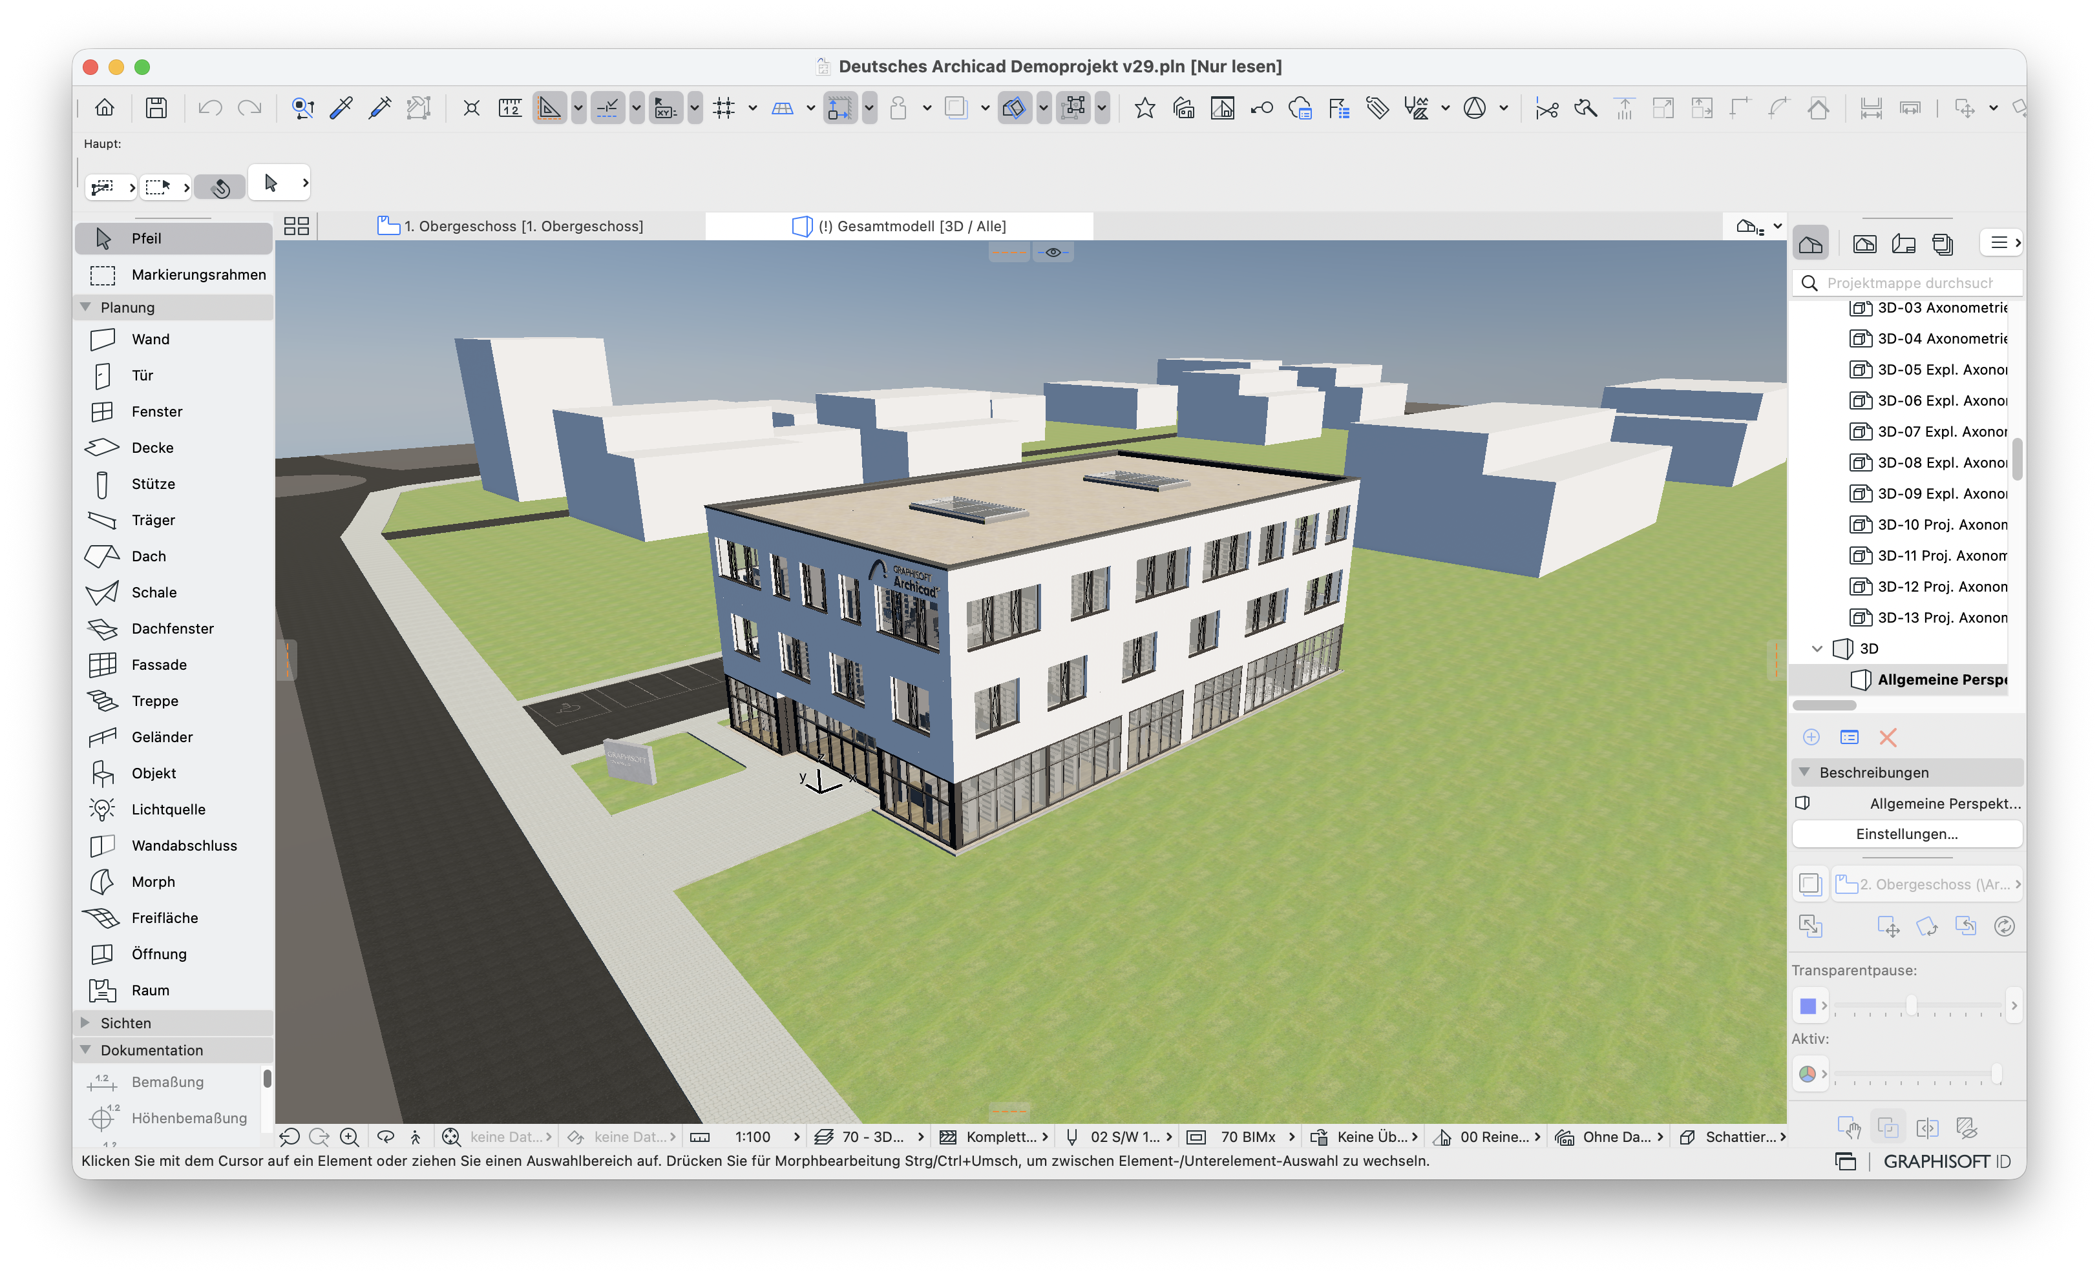Screen dimensions: 2099x1275
Task: Toggle the Trace reference button in side panel
Action: pyautogui.click(x=1810, y=884)
